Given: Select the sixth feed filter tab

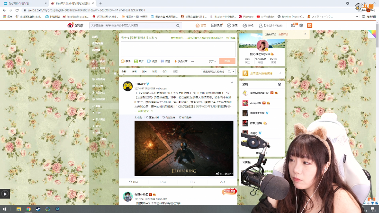Looking at the screenshot, I should coord(175,71).
